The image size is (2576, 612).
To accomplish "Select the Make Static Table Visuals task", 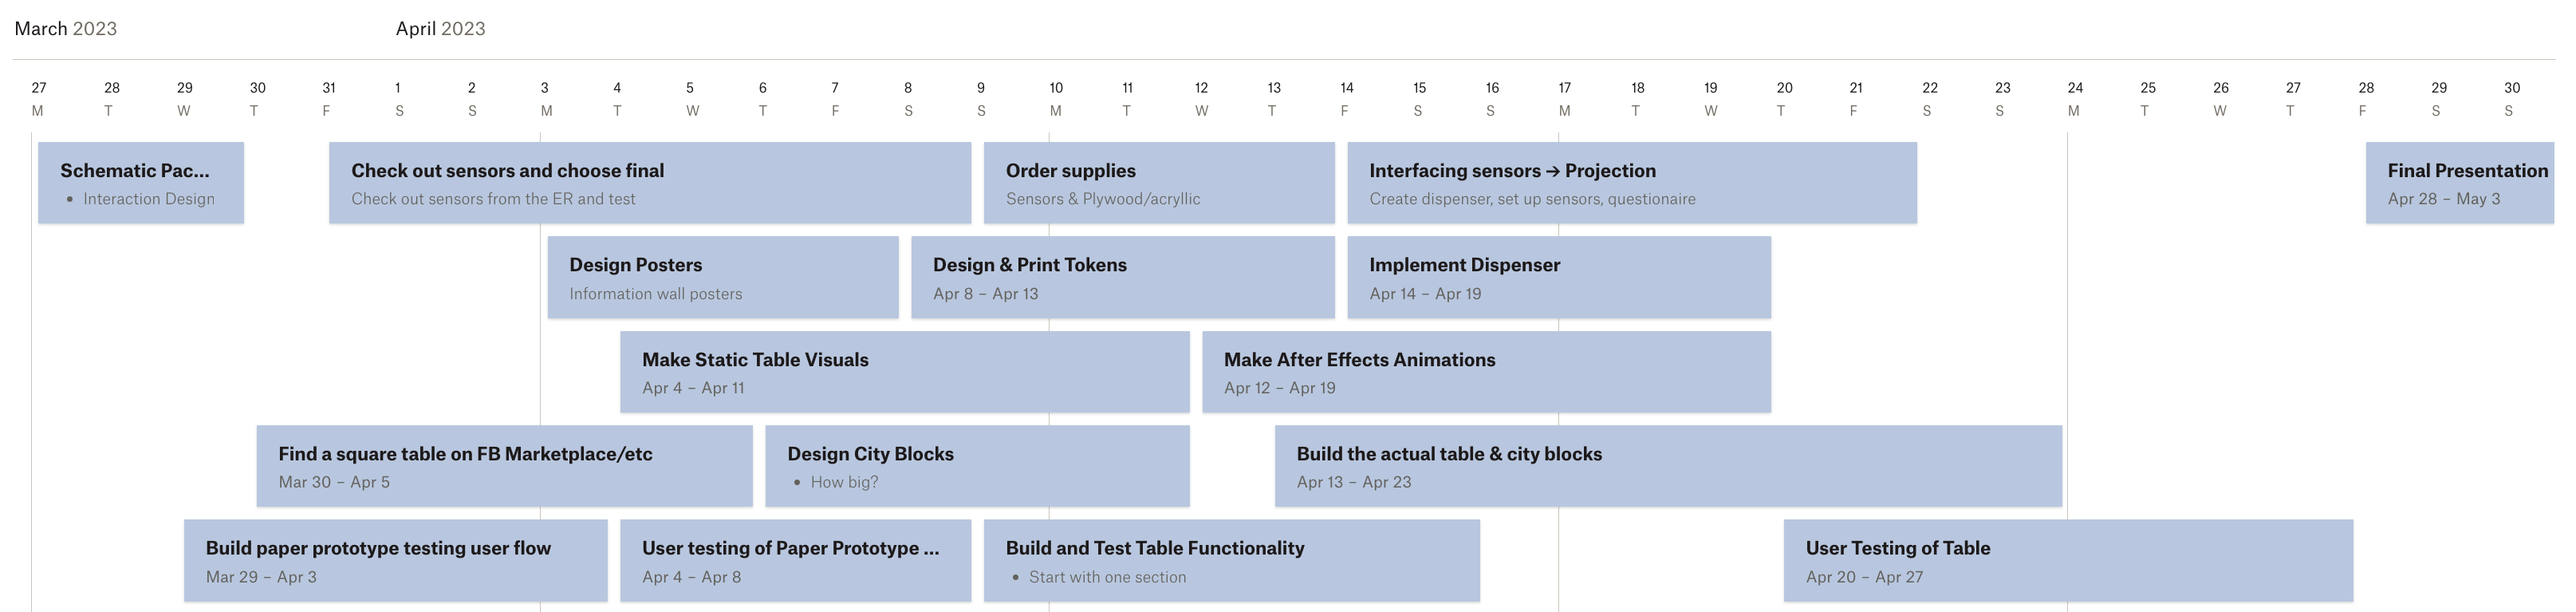I will [904, 371].
